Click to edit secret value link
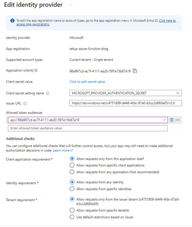This screenshot has height=227, width=192. click(87, 82)
